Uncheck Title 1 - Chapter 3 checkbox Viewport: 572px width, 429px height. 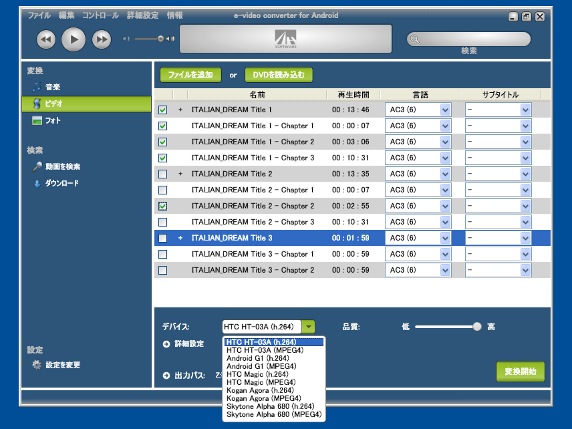tap(162, 158)
